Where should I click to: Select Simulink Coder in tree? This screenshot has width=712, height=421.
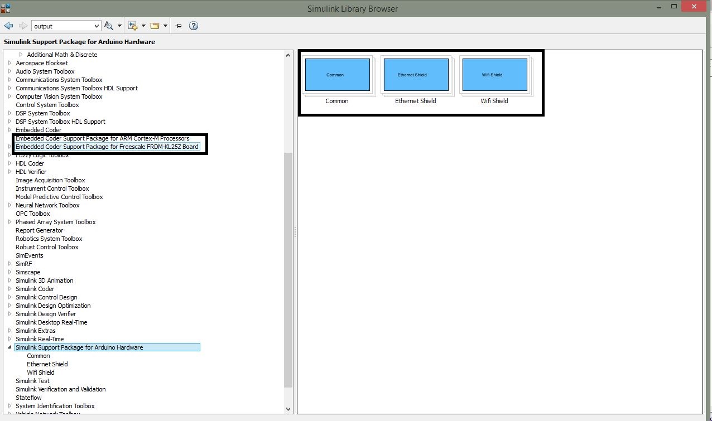(x=35, y=289)
